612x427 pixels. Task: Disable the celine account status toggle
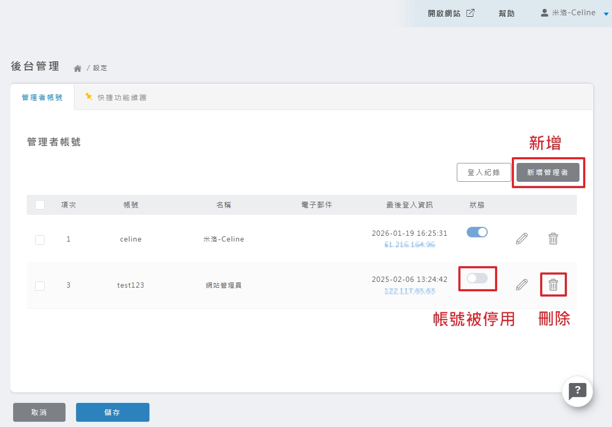pyautogui.click(x=477, y=233)
